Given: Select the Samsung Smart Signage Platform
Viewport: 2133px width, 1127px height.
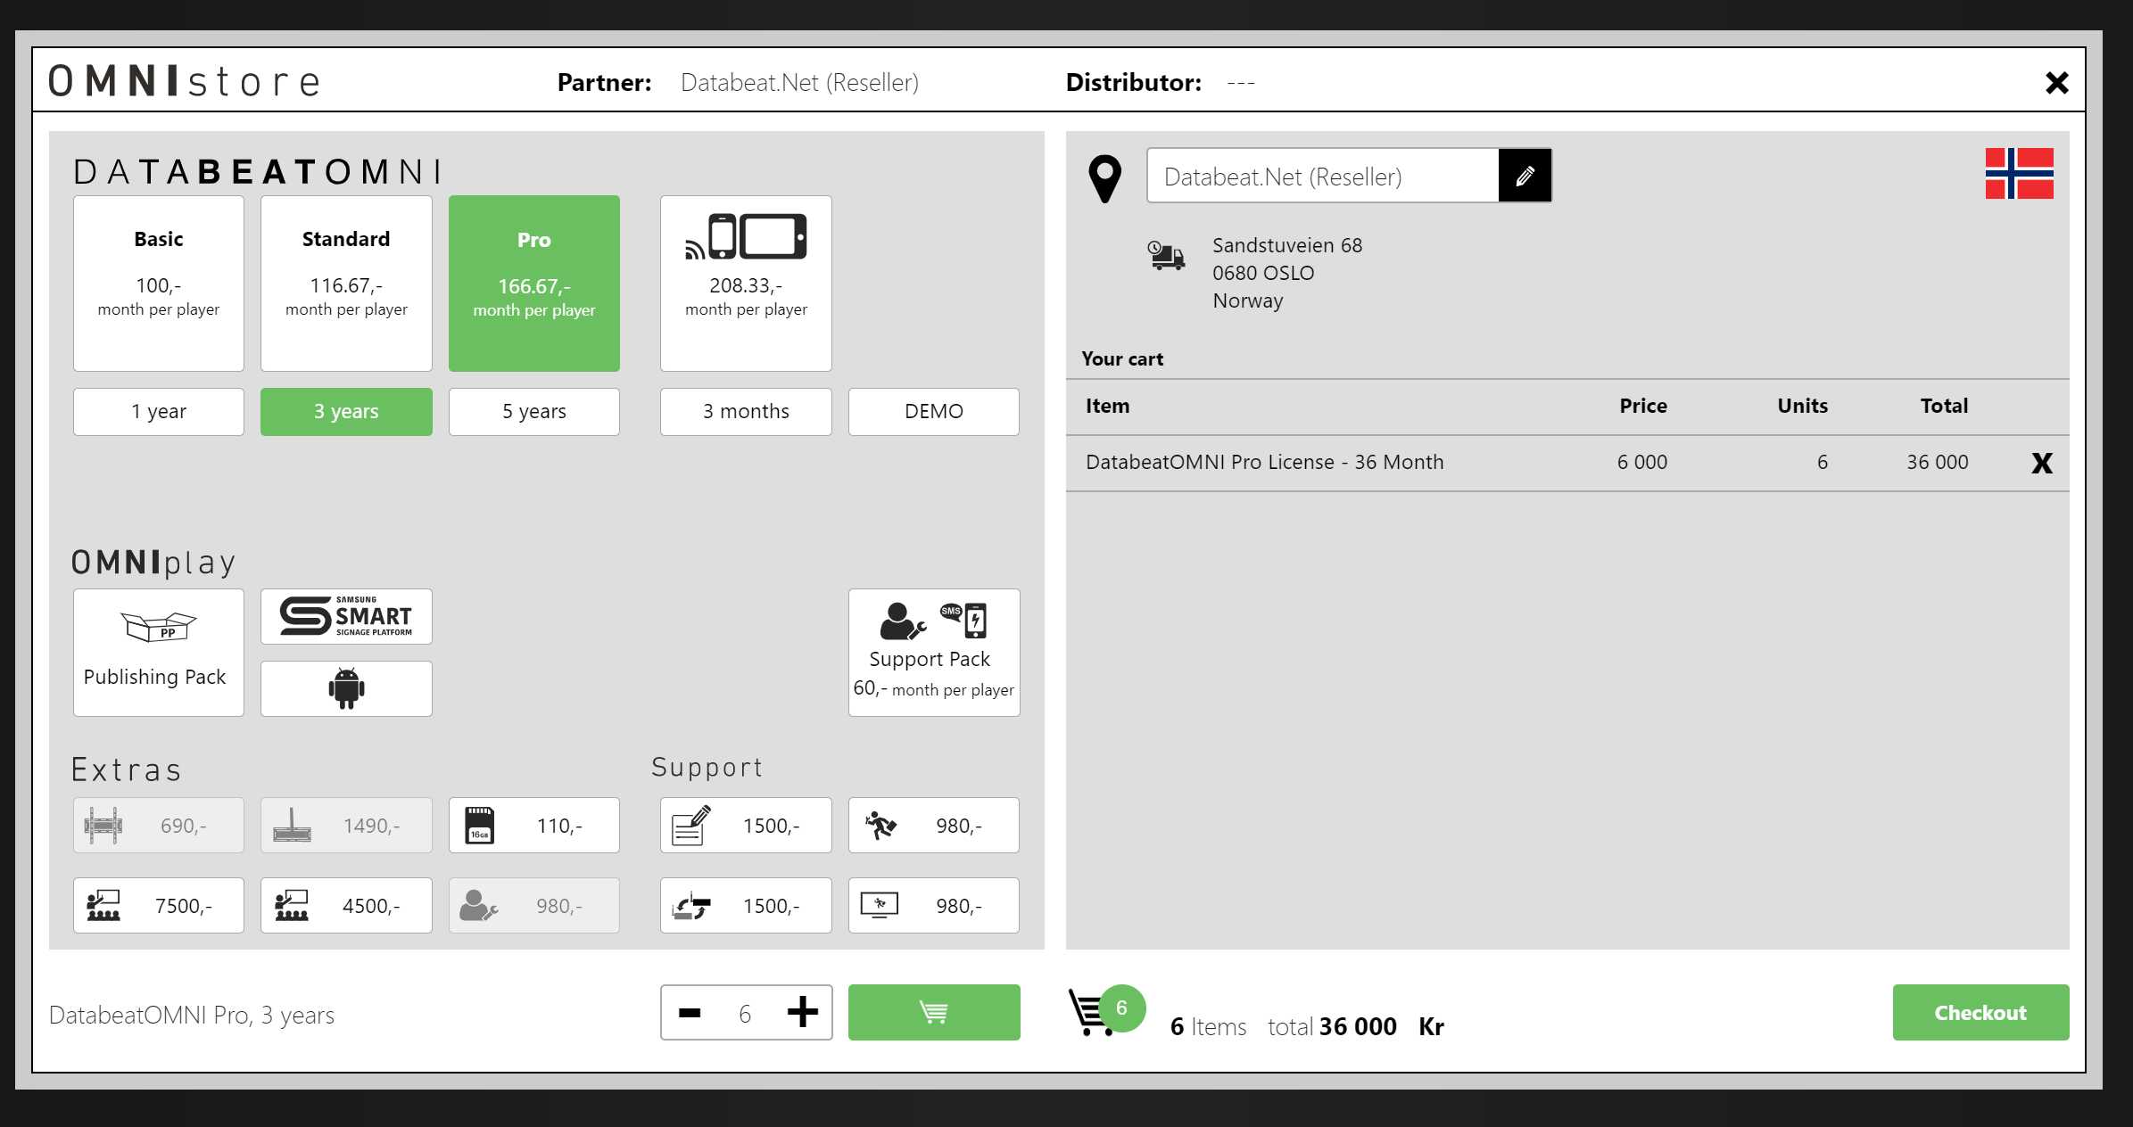Looking at the screenshot, I should coord(346,616).
